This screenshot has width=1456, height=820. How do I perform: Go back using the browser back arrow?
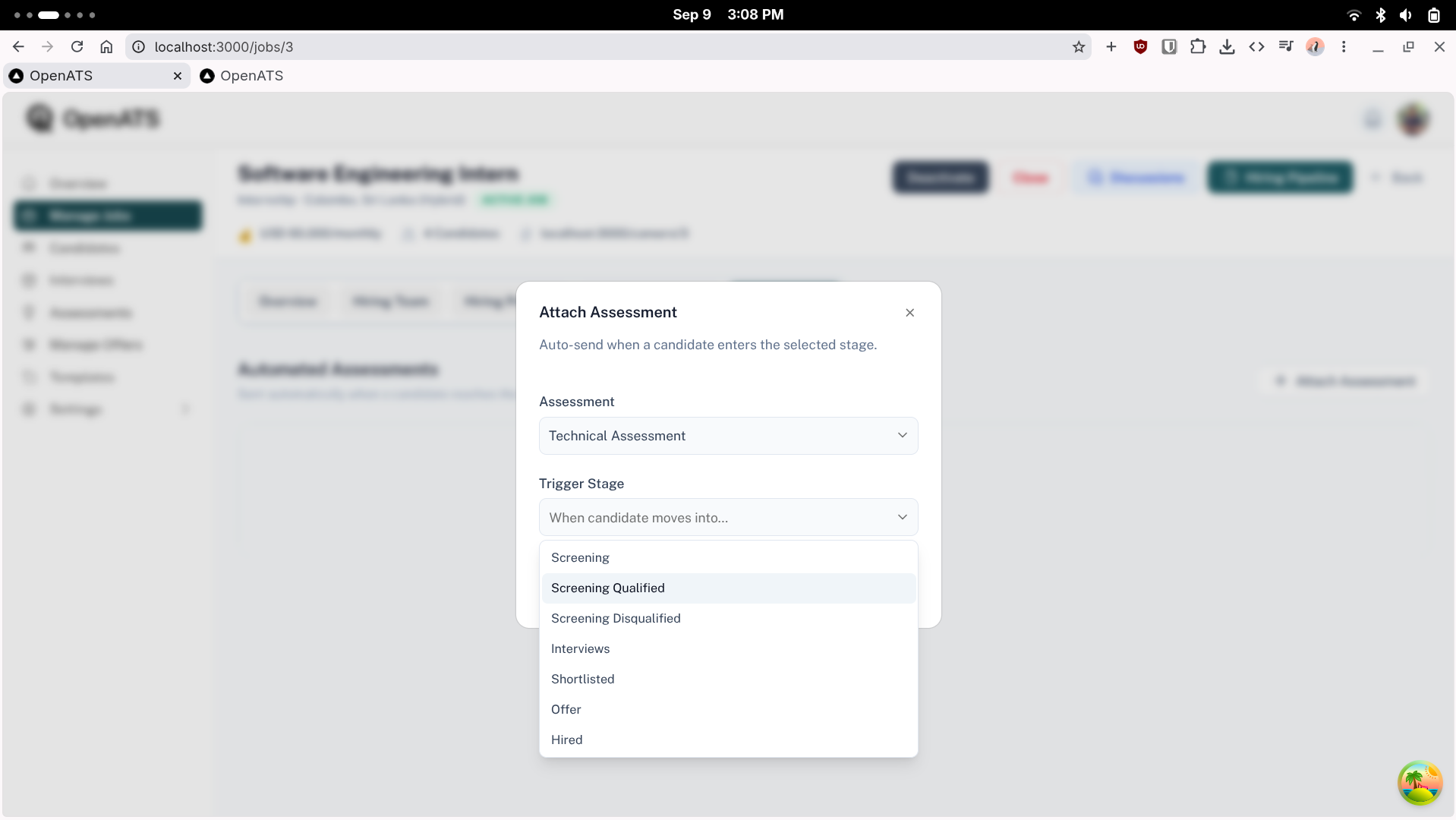[18, 47]
